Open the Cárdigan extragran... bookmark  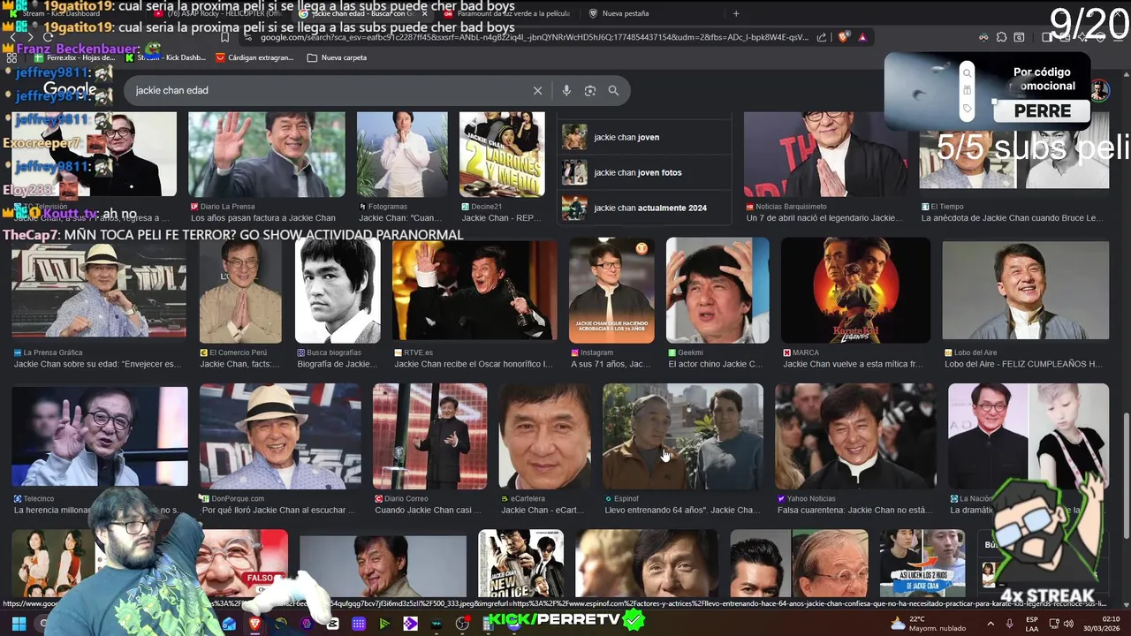tap(254, 57)
